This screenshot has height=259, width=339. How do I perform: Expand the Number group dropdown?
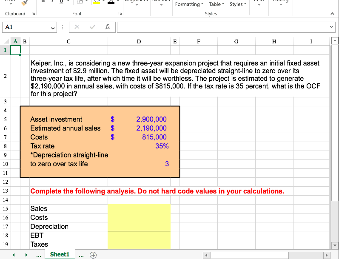[x=161, y=5]
